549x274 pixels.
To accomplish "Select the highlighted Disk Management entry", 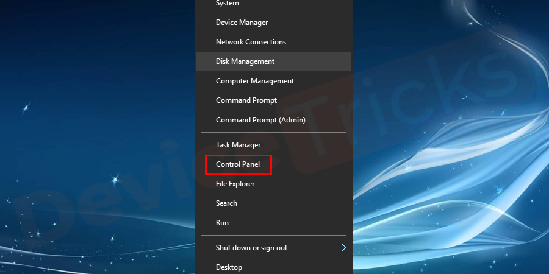I will tap(245, 61).
